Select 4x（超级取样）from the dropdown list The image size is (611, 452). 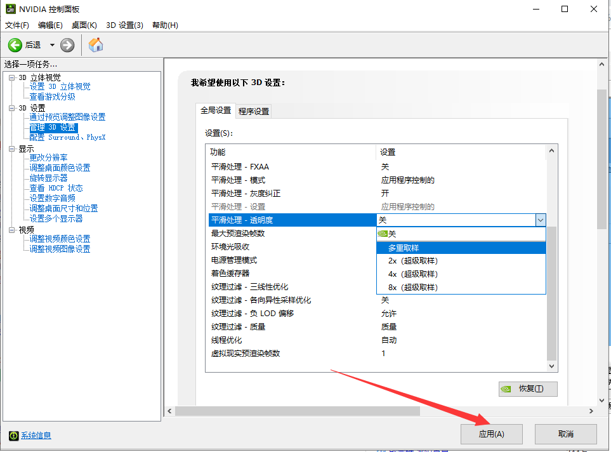tap(414, 274)
